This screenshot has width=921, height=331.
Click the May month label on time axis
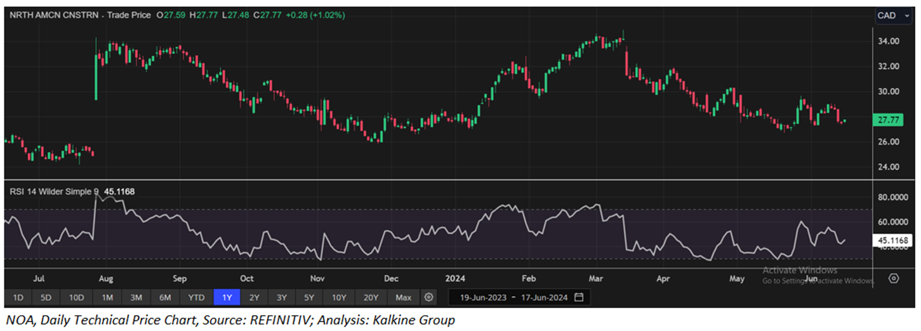pyautogui.click(x=736, y=278)
